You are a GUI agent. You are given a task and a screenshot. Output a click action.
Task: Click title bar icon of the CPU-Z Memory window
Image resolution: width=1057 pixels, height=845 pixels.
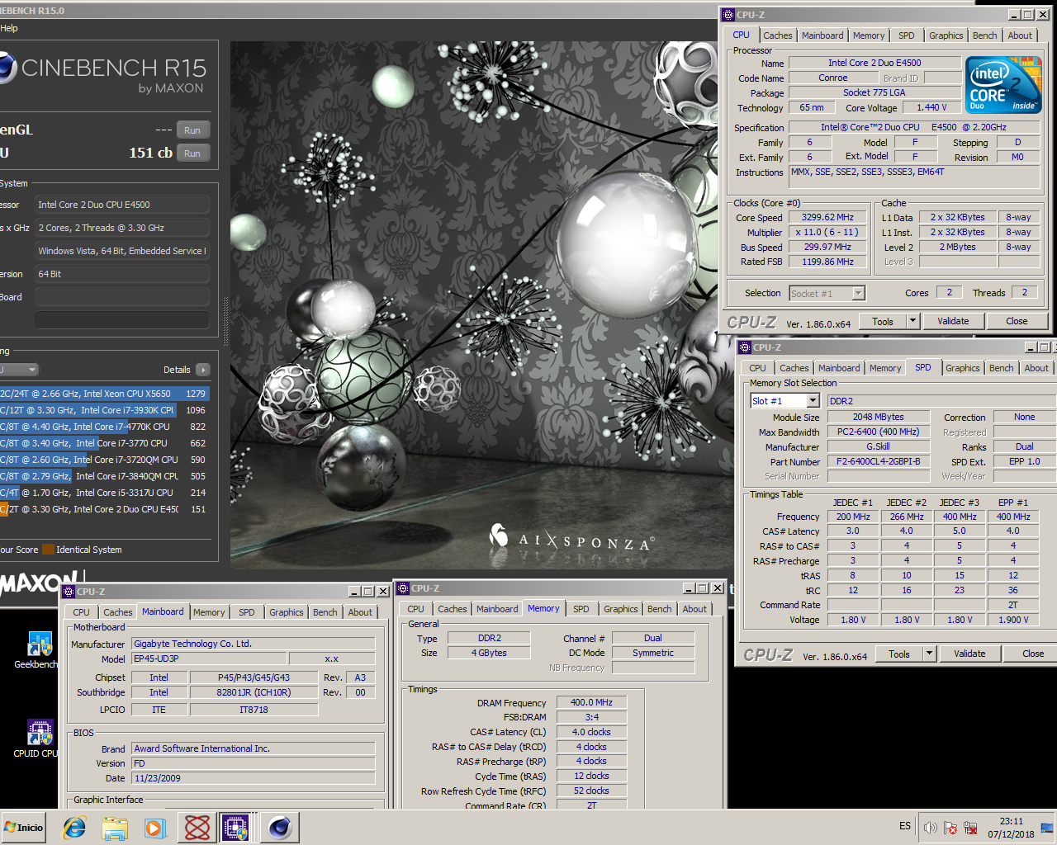click(x=403, y=588)
